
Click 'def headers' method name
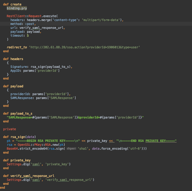click(17, 59)
